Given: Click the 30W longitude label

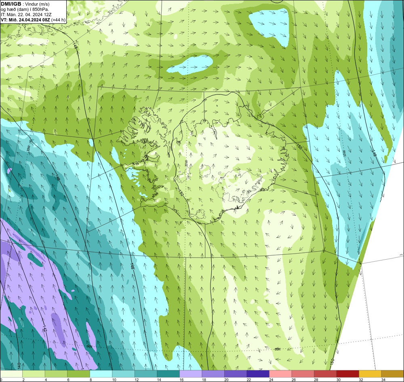Looking at the screenshot, I should (x=29, y=149).
